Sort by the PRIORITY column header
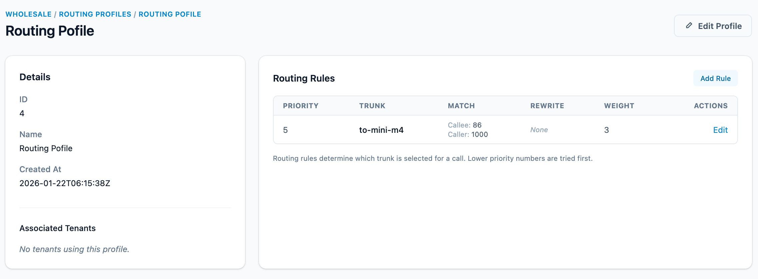758x279 pixels. 300,106
